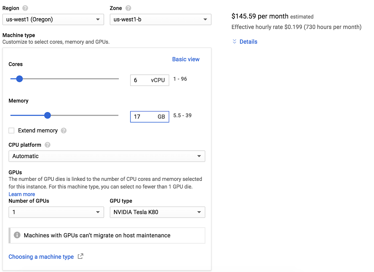Screen dimensions: 374x272
Task: Click the Extend memory help icon
Action: [63, 131]
